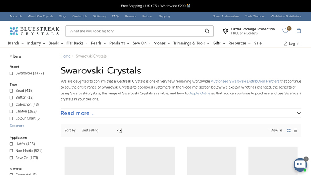The height and width of the screenshot is (175, 311).
Task: Open the Resources menu
Action: [x=239, y=43]
